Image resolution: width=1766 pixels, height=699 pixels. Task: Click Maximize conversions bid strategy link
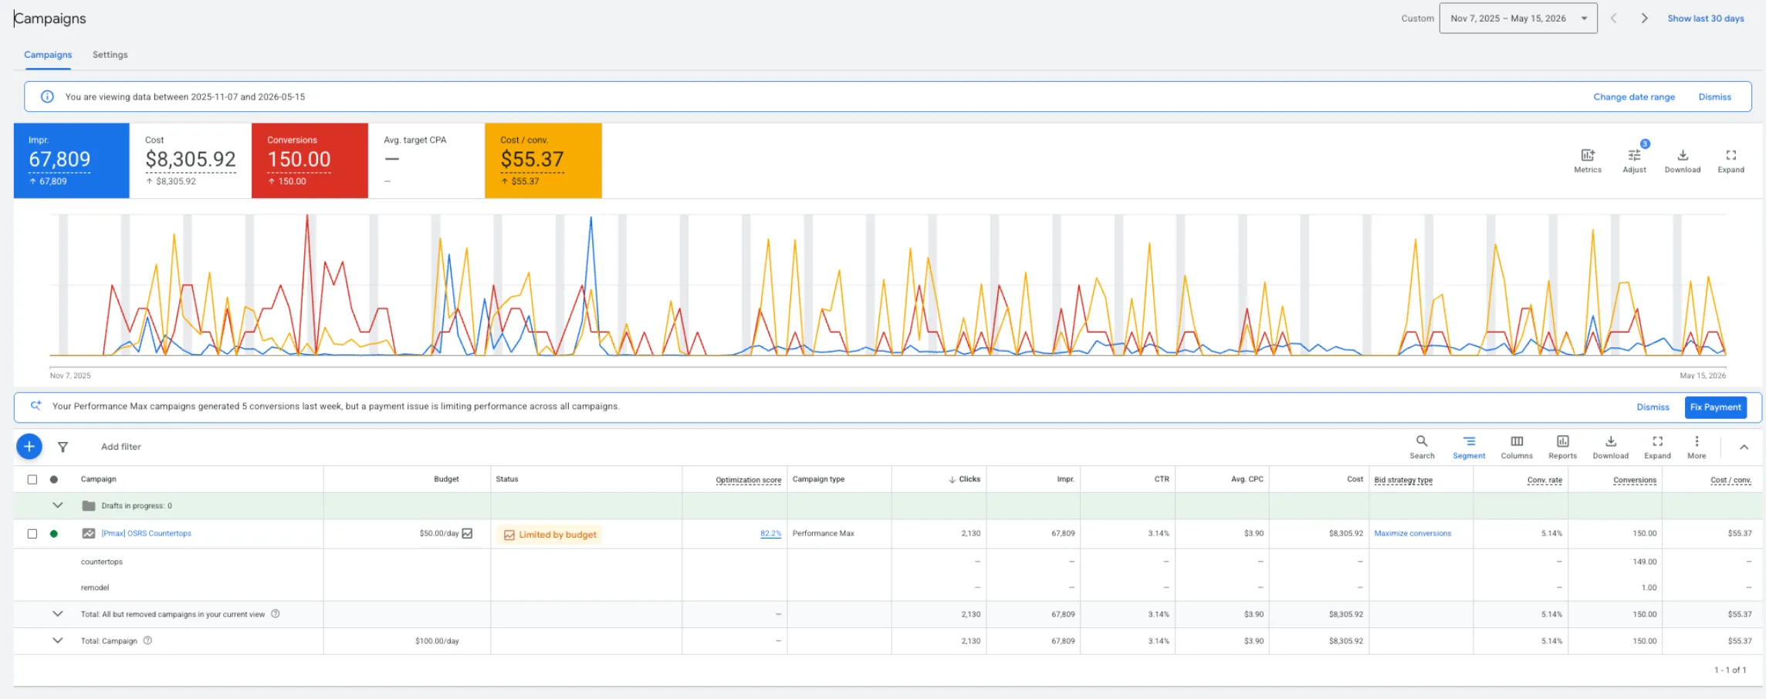tap(1412, 533)
